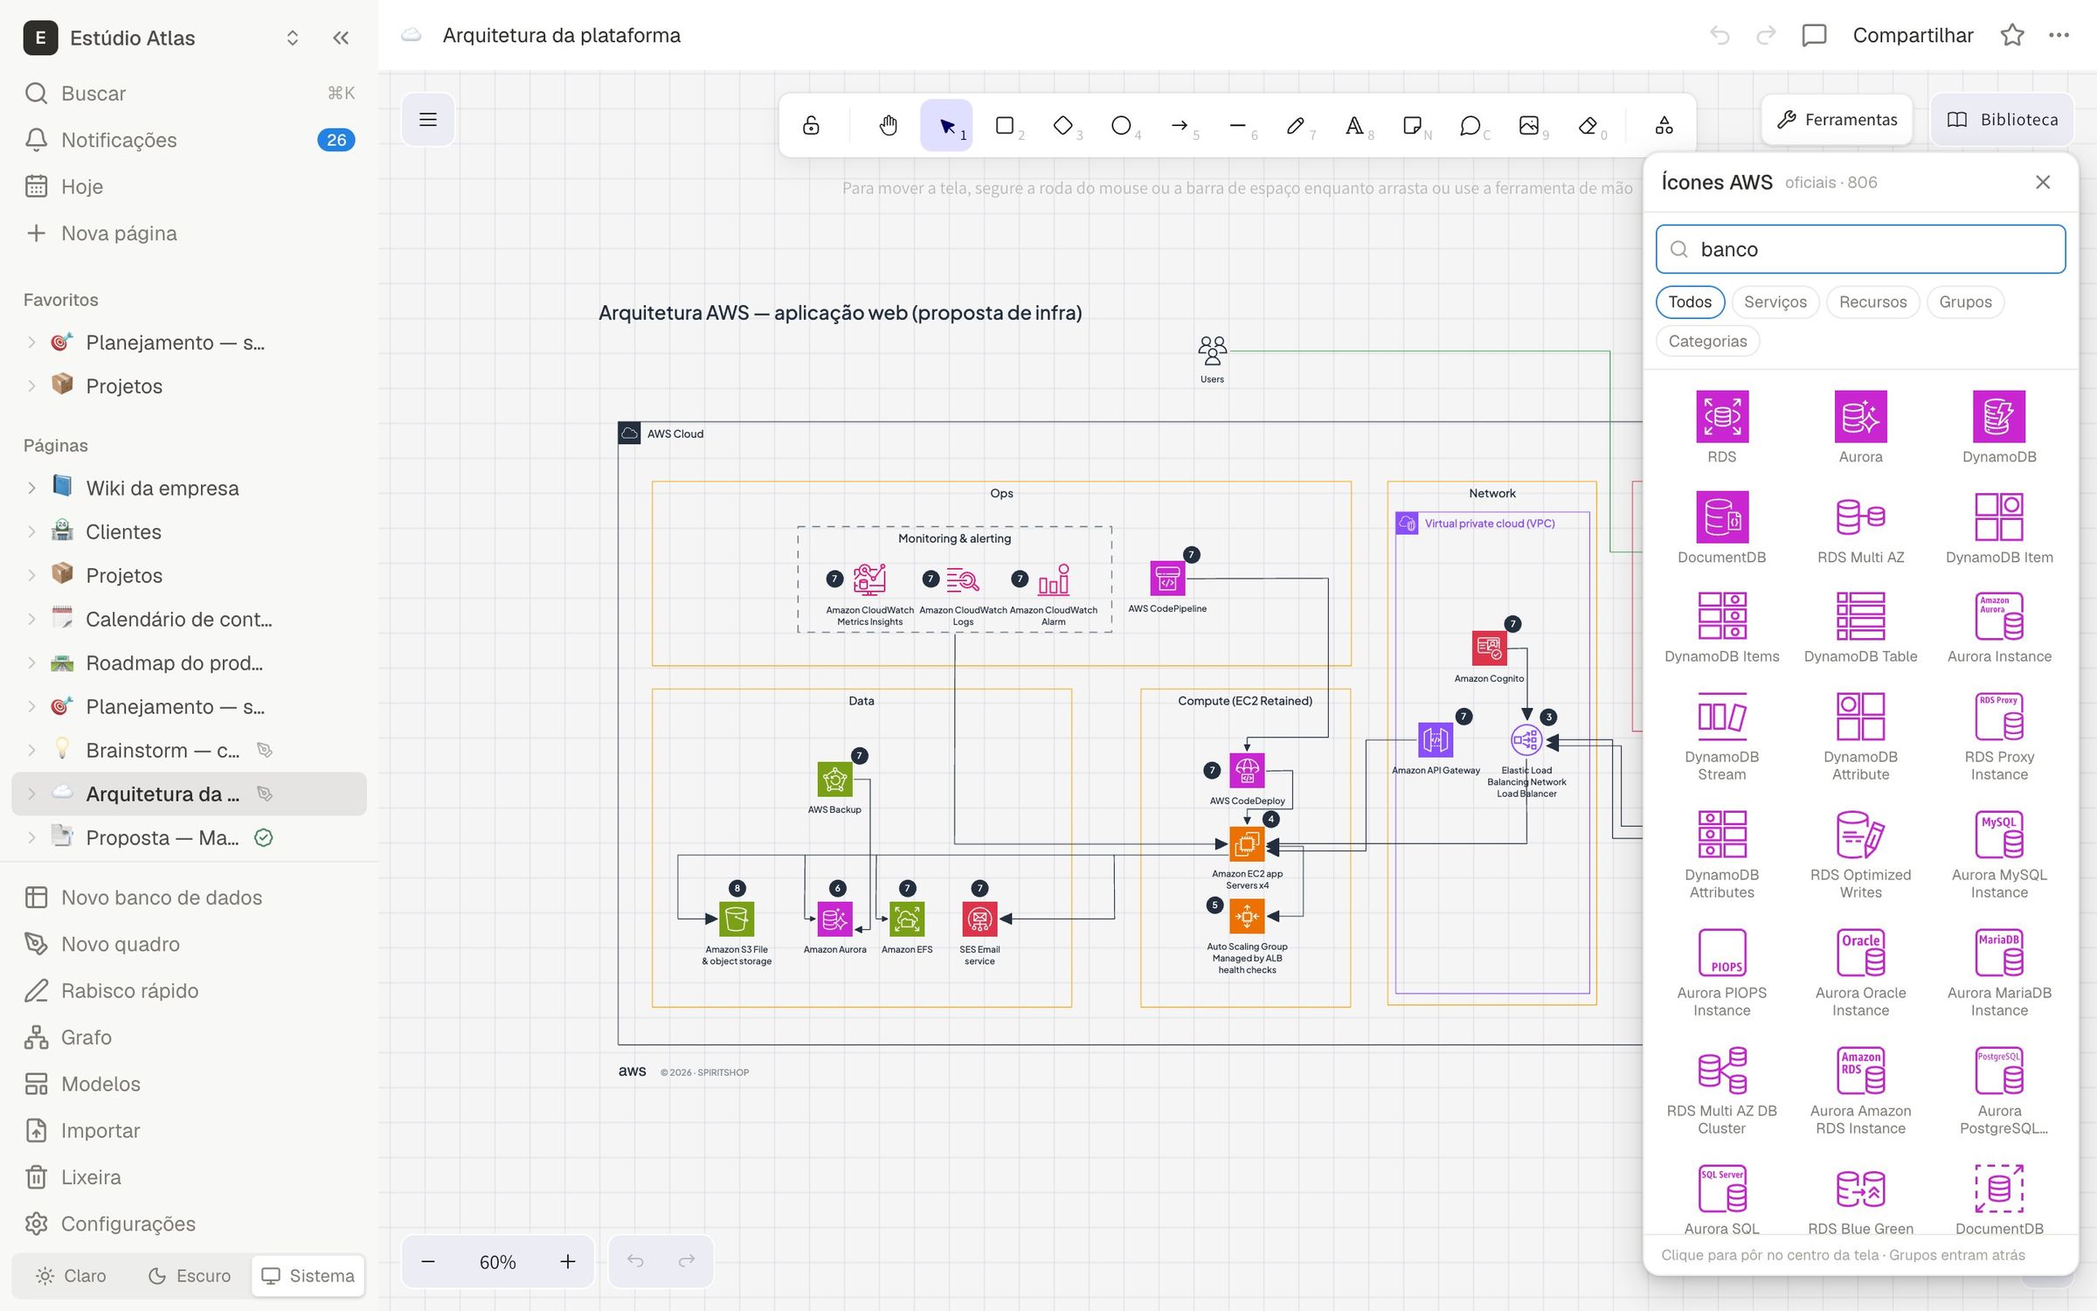The image size is (2097, 1311).
Task: Filter icons by Grupos
Action: [x=1965, y=302]
